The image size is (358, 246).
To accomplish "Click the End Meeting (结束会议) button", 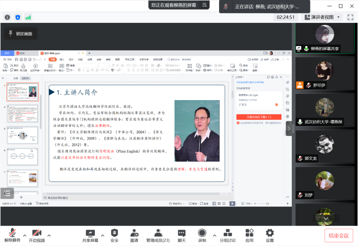I will click(x=338, y=236).
